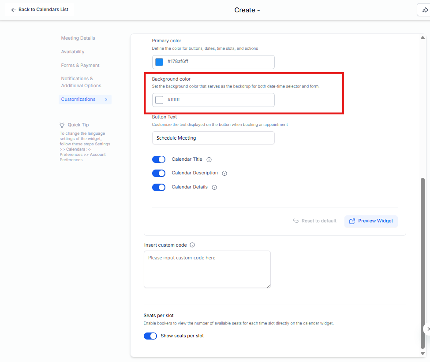Image resolution: width=430 pixels, height=362 pixels.
Task: Click Reset to default
Action: click(x=314, y=221)
